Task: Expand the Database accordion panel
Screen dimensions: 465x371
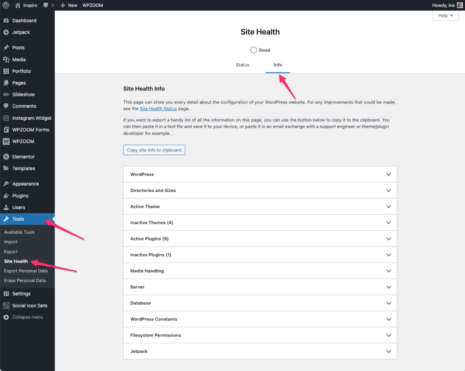Action: click(x=260, y=303)
